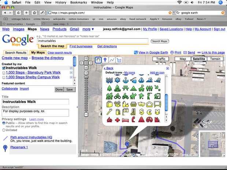
Task: Check 1,000 Steps - Stansbury Park Walk box
Action: tap(4, 73)
